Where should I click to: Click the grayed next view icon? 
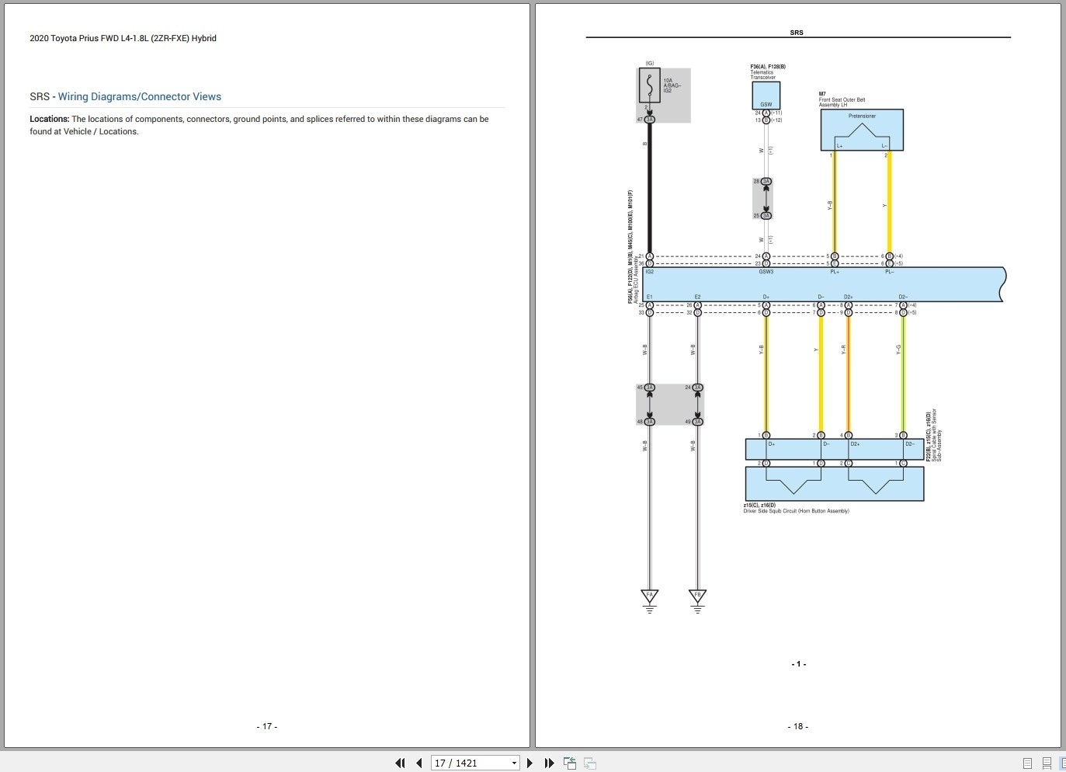(x=590, y=763)
